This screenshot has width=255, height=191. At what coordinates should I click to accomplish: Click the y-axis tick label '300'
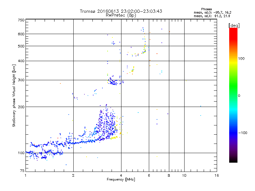click(x=21, y=80)
